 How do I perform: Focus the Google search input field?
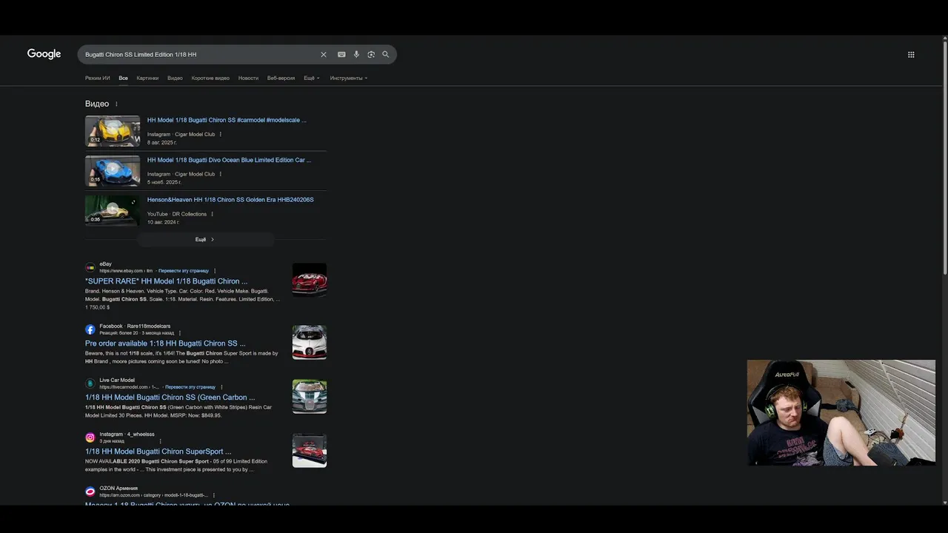click(200, 55)
